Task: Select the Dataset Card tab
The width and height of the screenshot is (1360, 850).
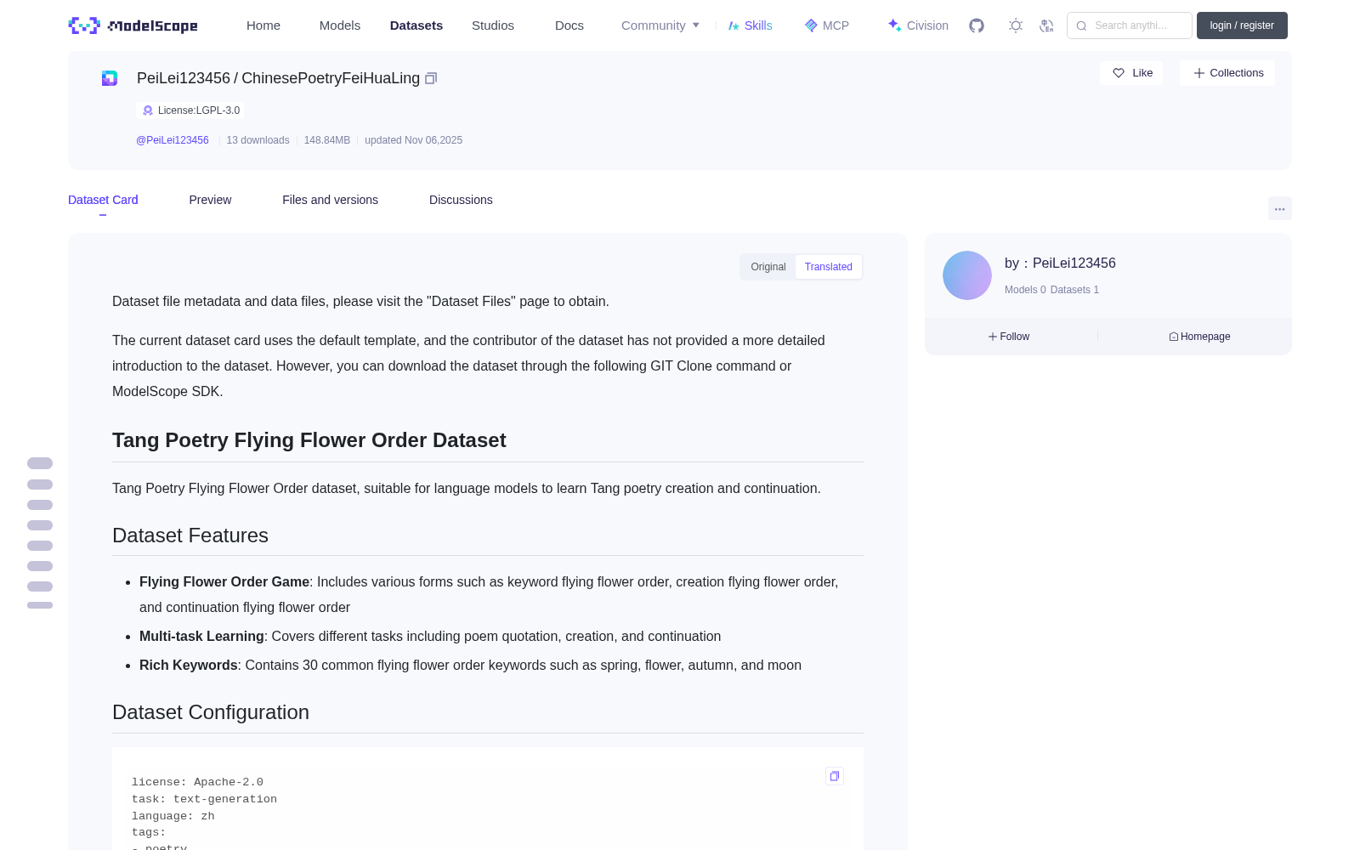Action: [103, 200]
